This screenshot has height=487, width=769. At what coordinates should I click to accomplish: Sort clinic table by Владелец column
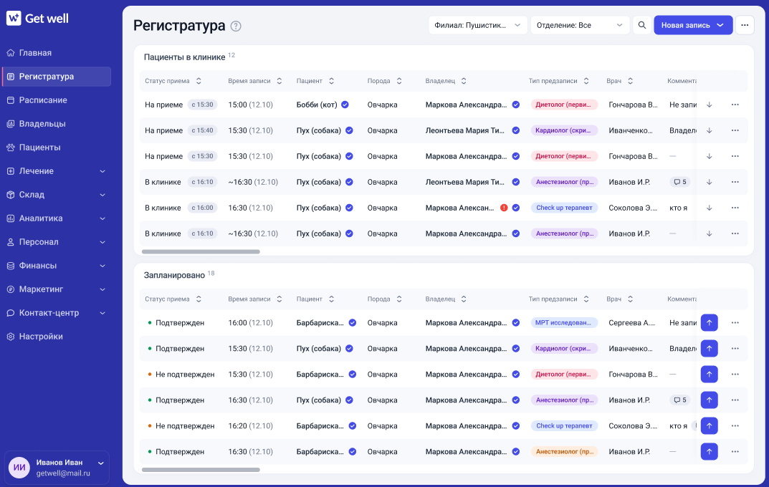(x=464, y=81)
